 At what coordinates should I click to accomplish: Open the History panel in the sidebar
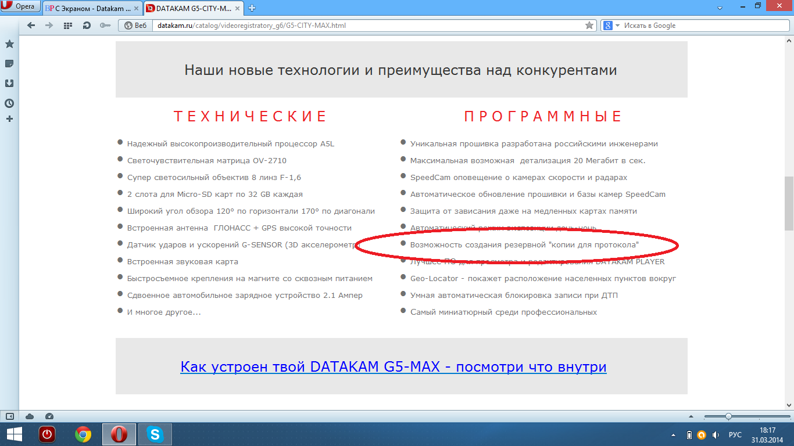[x=9, y=103]
